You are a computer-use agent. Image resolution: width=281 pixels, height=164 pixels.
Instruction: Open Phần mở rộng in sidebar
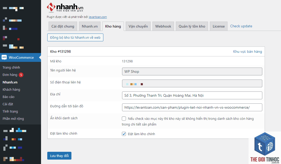click(x=13, y=119)
